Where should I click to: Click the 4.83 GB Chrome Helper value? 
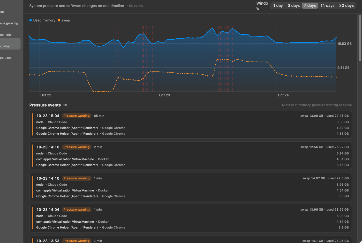click(343, 128)
